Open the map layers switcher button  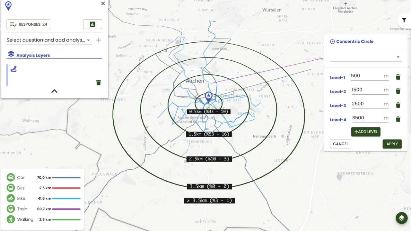click(x=401, y=218)
